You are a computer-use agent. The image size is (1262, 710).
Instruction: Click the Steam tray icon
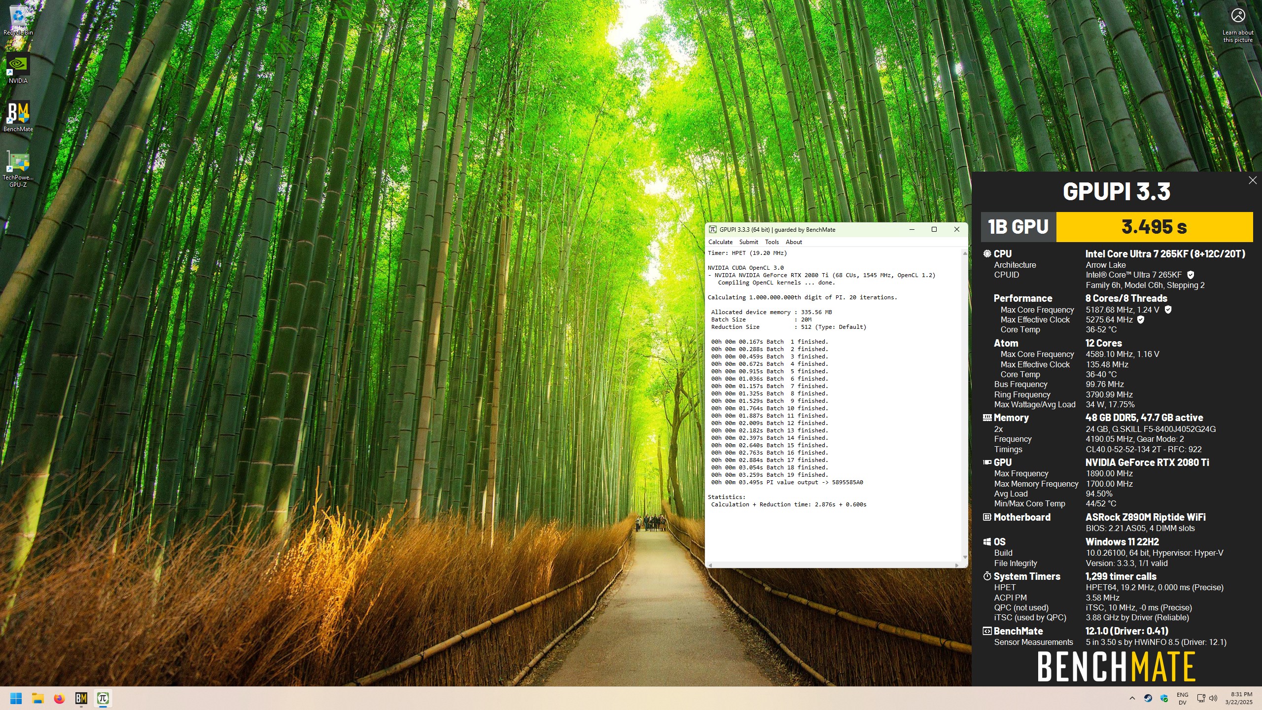(x=1148, y=698)
